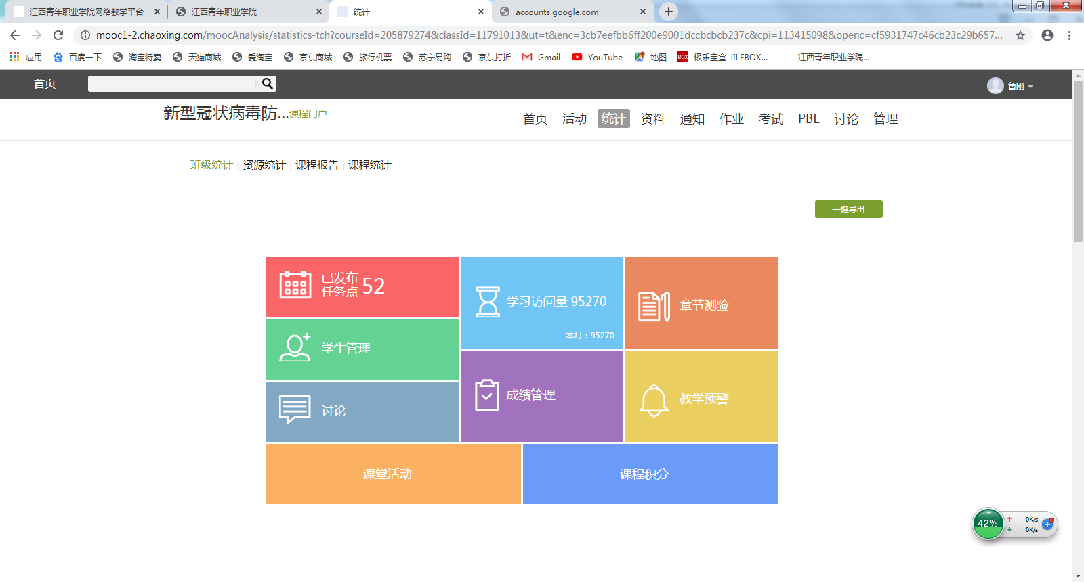Switch to the 资源统计 tab
The height and width of the screenshot is (582, 1084).
[x=264, y=165]
